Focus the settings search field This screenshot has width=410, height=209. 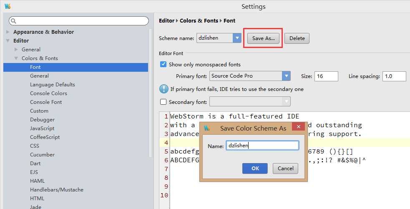pos(79,21)
